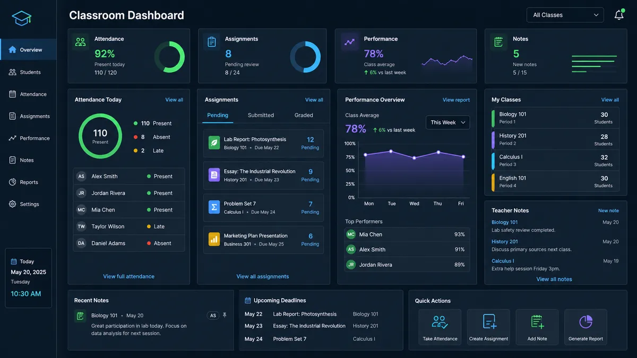Open Settings in the sidebar
637x358 pixels.
point(28,204)
